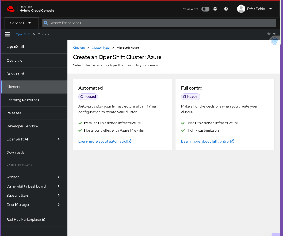Viewport: 283px width, 236px height.
Task: Click the external link icon beside Learn more about full control
Action: pos(232,141)
